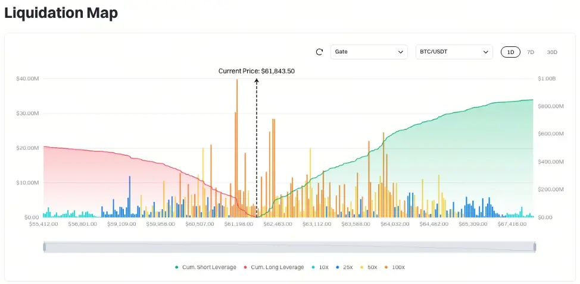
Task: Click the $40.00M left axis label
Action: pyautogui.click(x=28, y=78)
